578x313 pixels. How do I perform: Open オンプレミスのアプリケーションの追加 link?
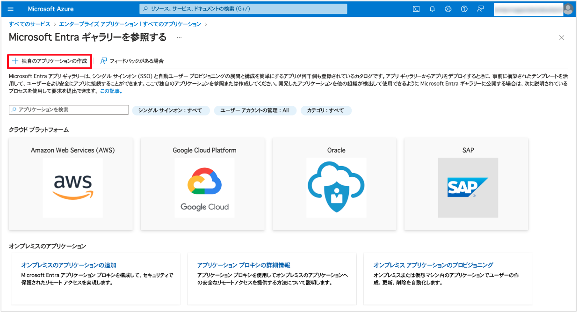tap(69, 265)
